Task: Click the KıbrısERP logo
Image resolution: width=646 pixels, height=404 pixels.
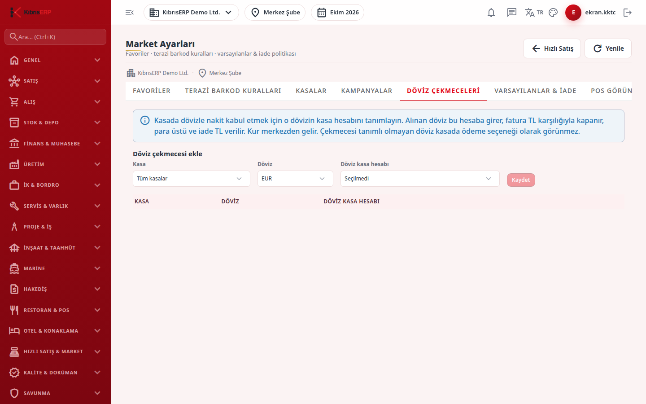Action: 31,12
